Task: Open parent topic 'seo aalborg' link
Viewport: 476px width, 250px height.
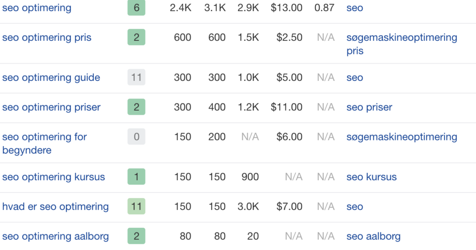Action: [x=373, y=237]
